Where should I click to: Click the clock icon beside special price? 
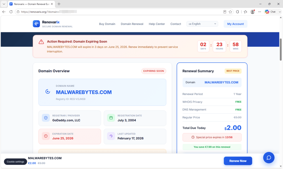click(193, 137)
